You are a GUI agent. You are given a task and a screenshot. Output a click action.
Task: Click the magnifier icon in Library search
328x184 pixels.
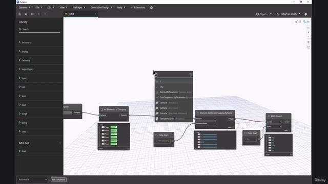20,29
